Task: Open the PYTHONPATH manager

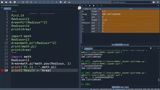Action: click(69, 2)
